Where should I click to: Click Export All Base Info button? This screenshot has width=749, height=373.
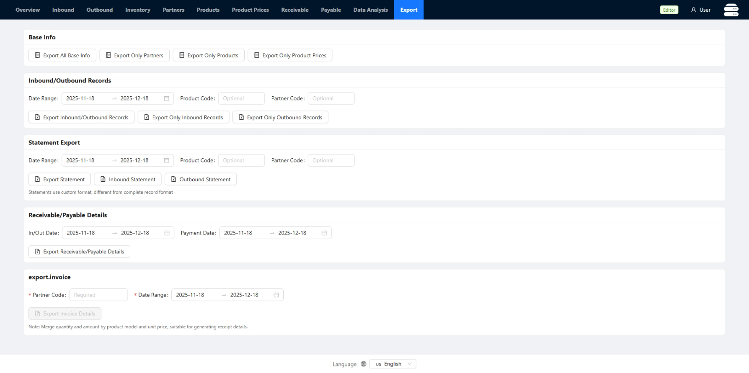pos(62,55)
